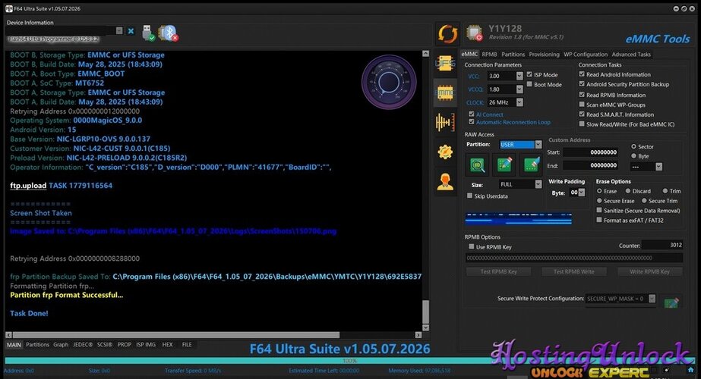Switch to the Advanced Tasks tab

click(631, 54)
